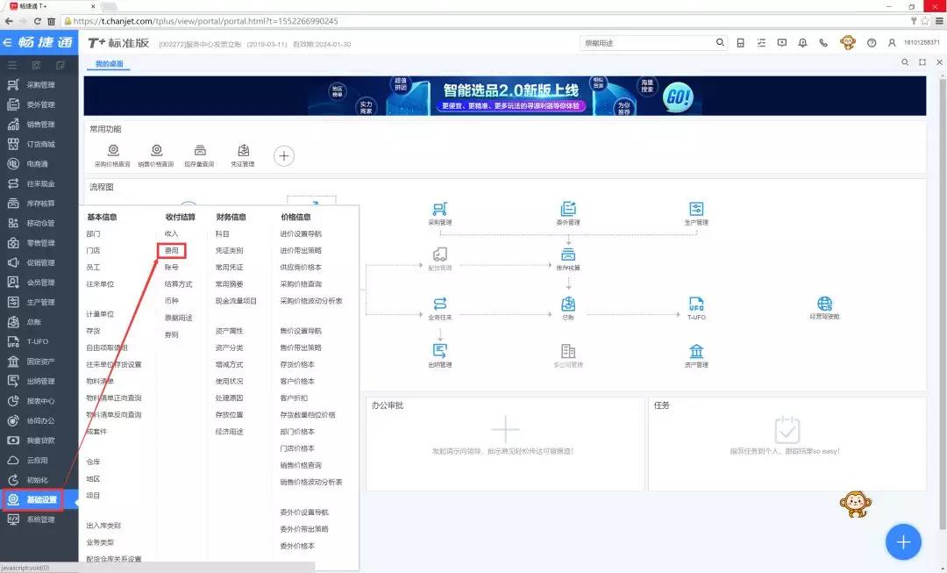Viewport: 947px width, 573px height.
Task: Click the phone support icon in header
Action: pos(823,43)
